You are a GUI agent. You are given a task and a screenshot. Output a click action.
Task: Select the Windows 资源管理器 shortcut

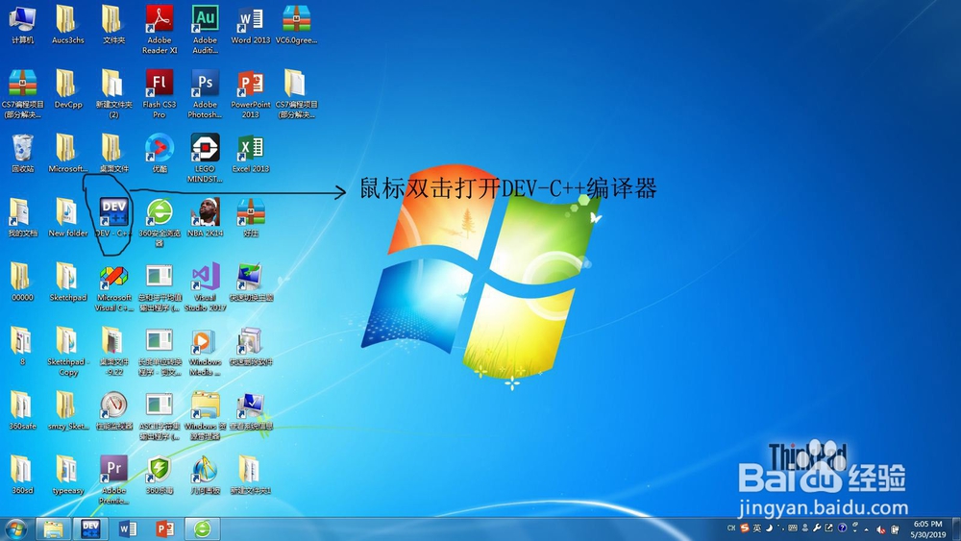205,415
